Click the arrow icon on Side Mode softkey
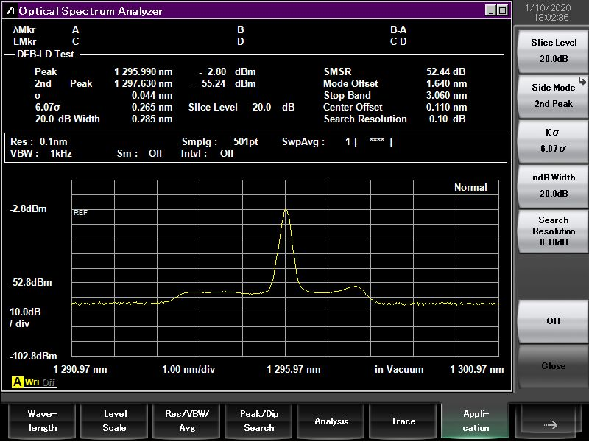589x442 pixels. (581, 80)
